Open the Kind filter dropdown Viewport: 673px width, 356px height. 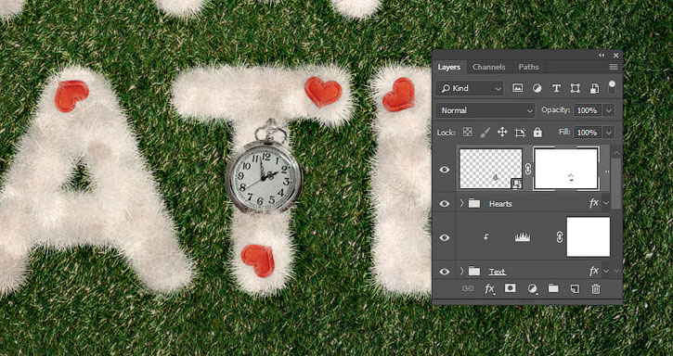[469, 88]
